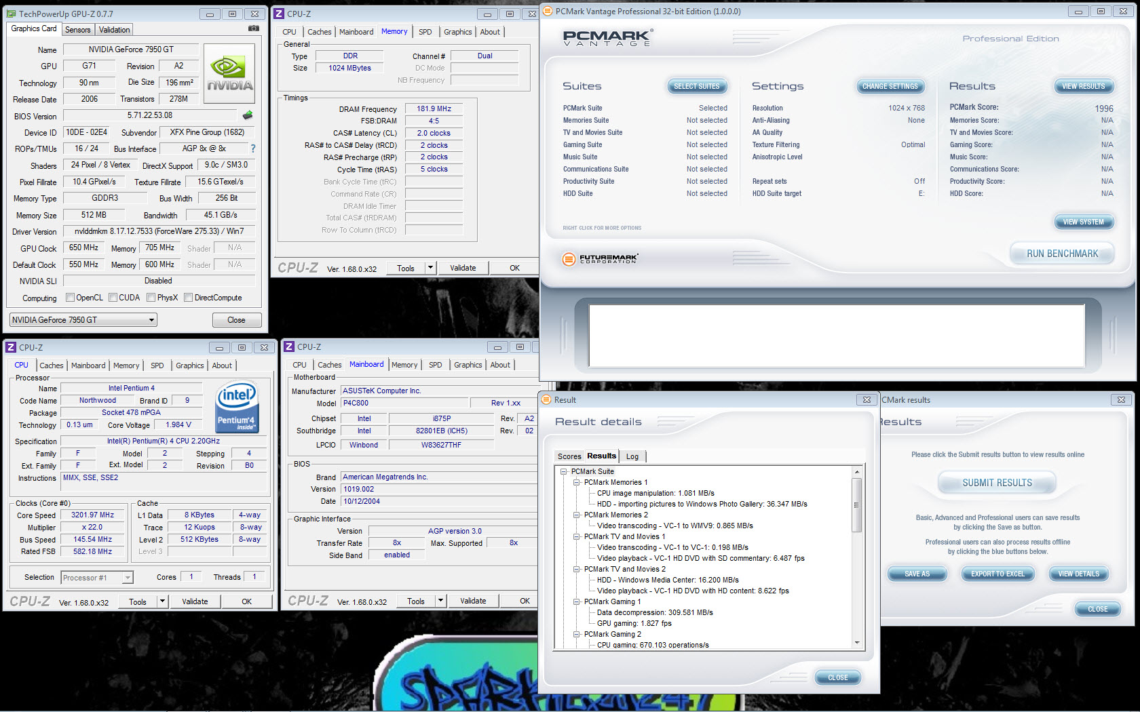Click the SUBMIT RESULTS button
Screen dimensions: 1140x712
[x=997, y=483]
